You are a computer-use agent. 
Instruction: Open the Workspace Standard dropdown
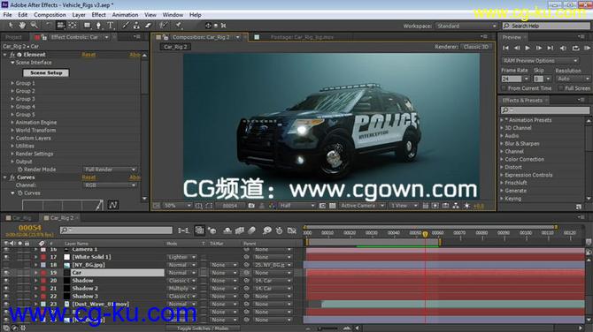point(466,26)
